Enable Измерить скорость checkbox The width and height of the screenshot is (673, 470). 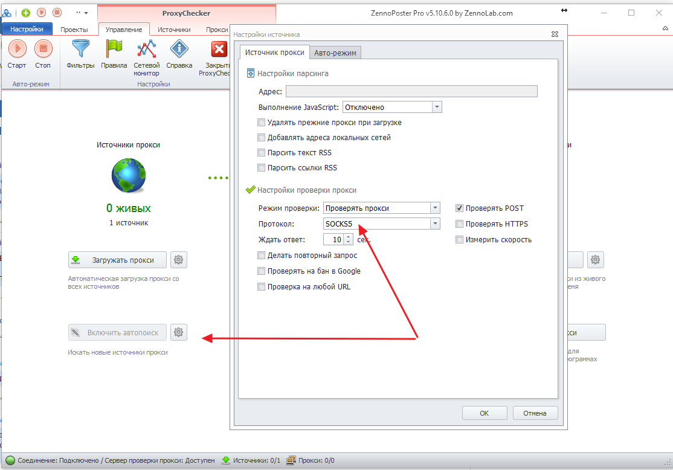(x=459, y=239)
